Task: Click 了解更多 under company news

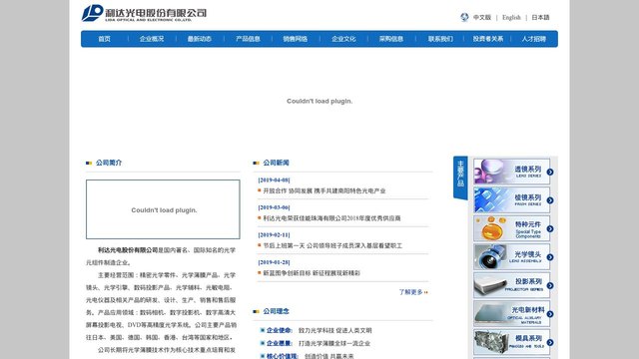Action: click(413, 292)
